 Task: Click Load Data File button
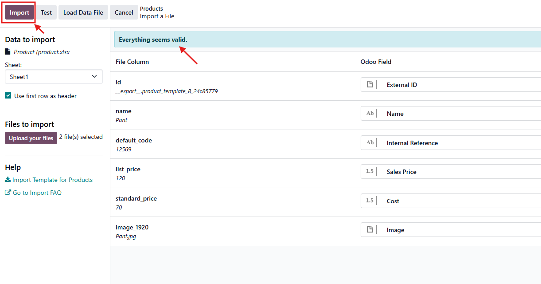tap(83, 12)
